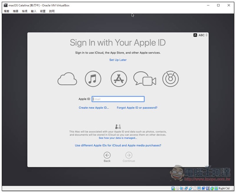Click the Music note icon

coord(93,79)
